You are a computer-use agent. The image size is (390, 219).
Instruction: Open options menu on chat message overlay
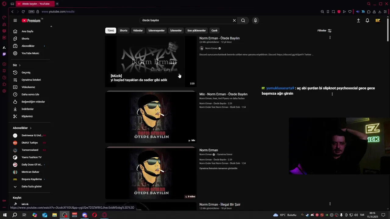(x=332, y=94)
